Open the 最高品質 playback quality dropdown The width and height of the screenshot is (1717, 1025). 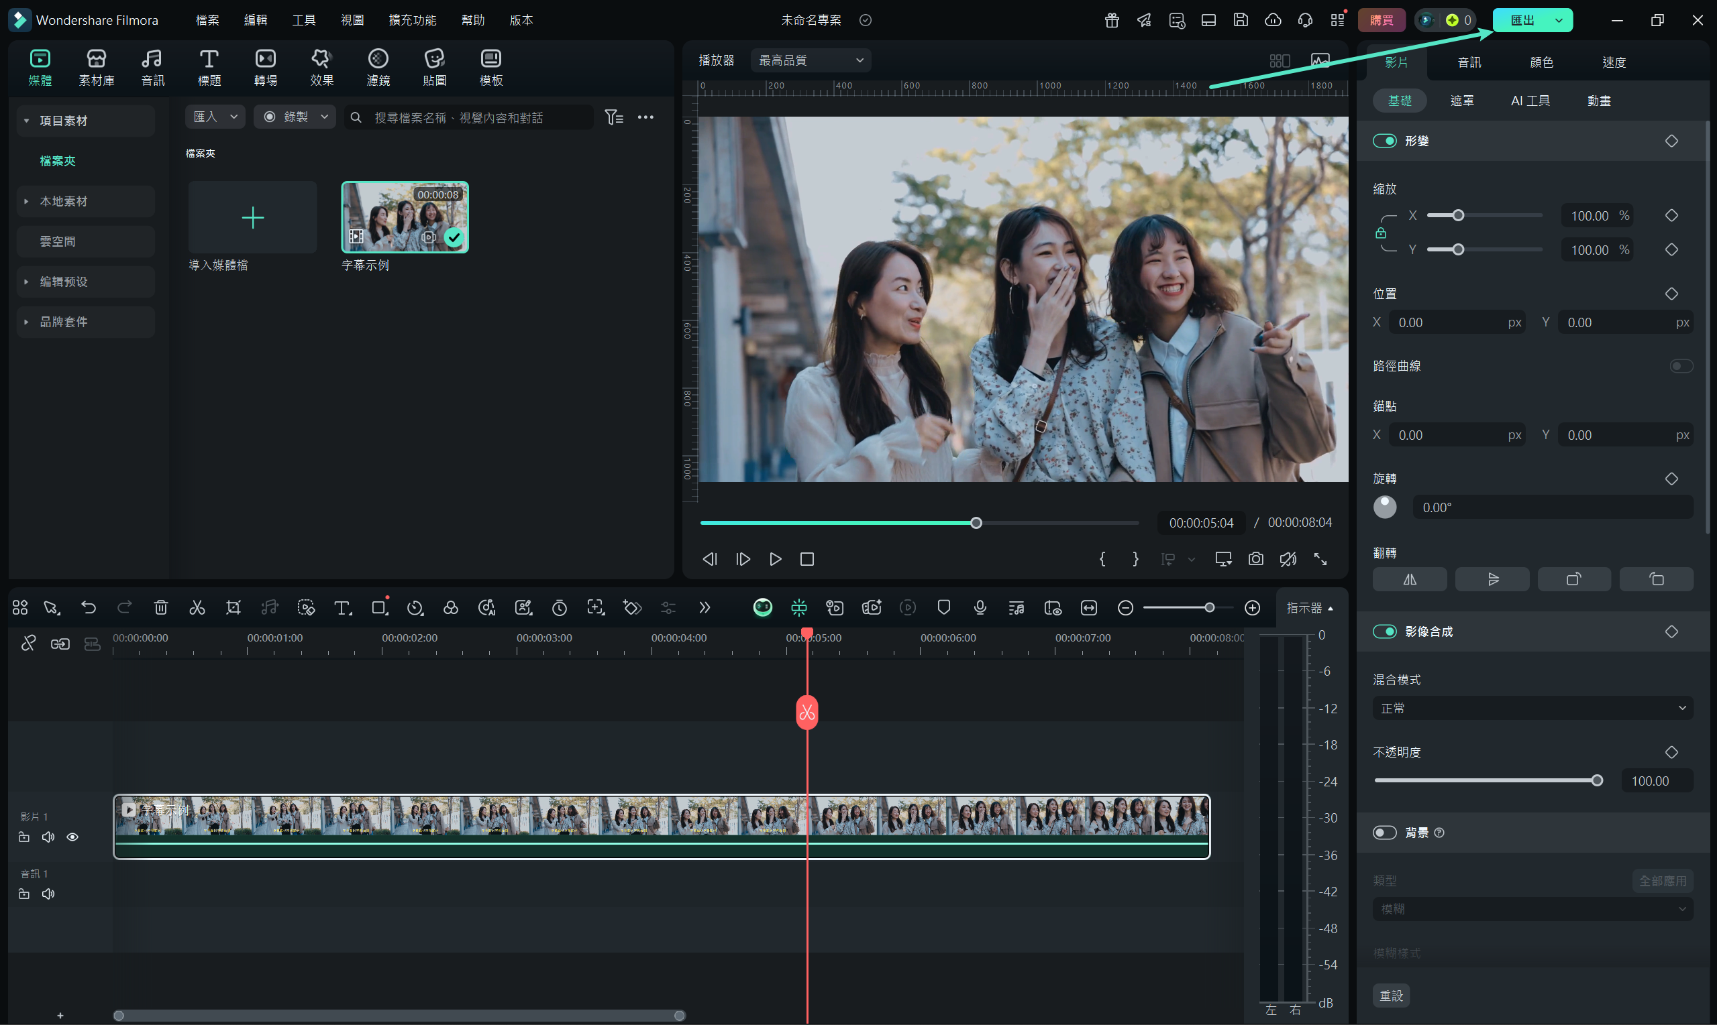tap(810, 61)
